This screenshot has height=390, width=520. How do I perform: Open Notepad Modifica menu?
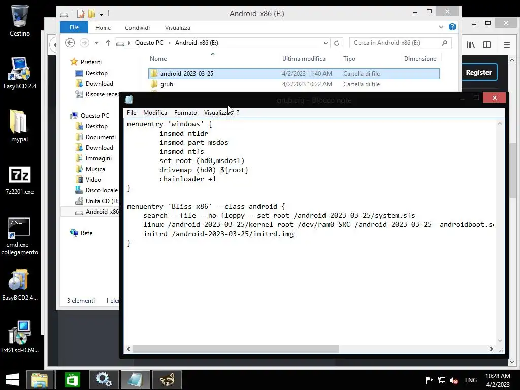tap(155, 113)
